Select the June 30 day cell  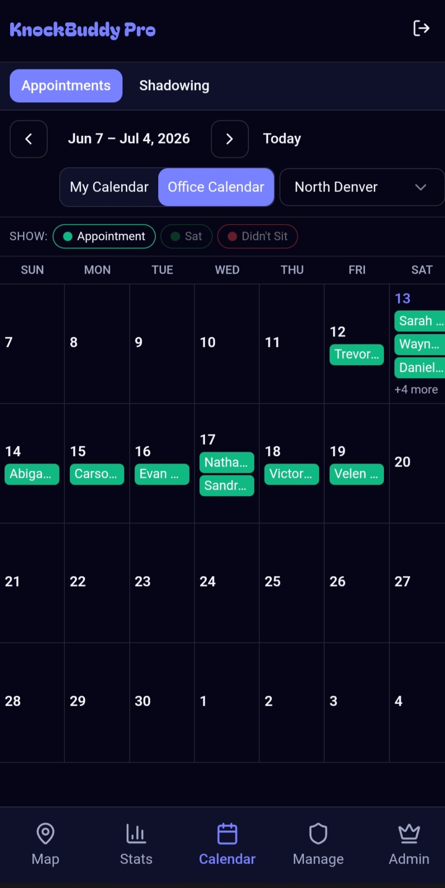[162, 703]
